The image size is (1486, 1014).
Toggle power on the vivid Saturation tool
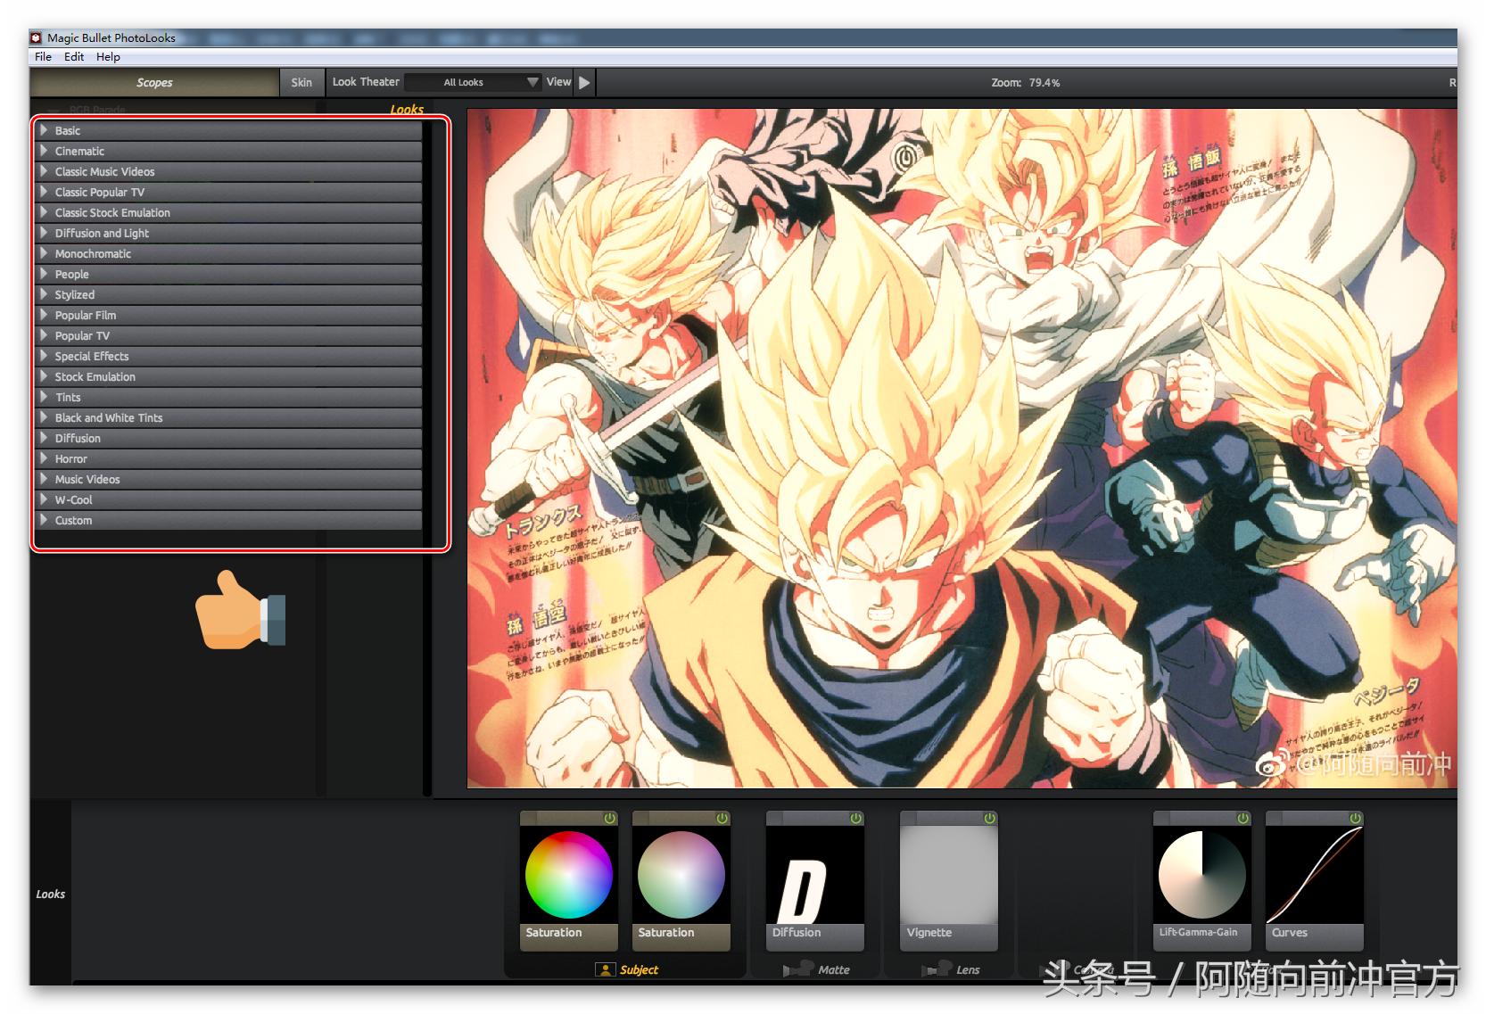[610, 818]
